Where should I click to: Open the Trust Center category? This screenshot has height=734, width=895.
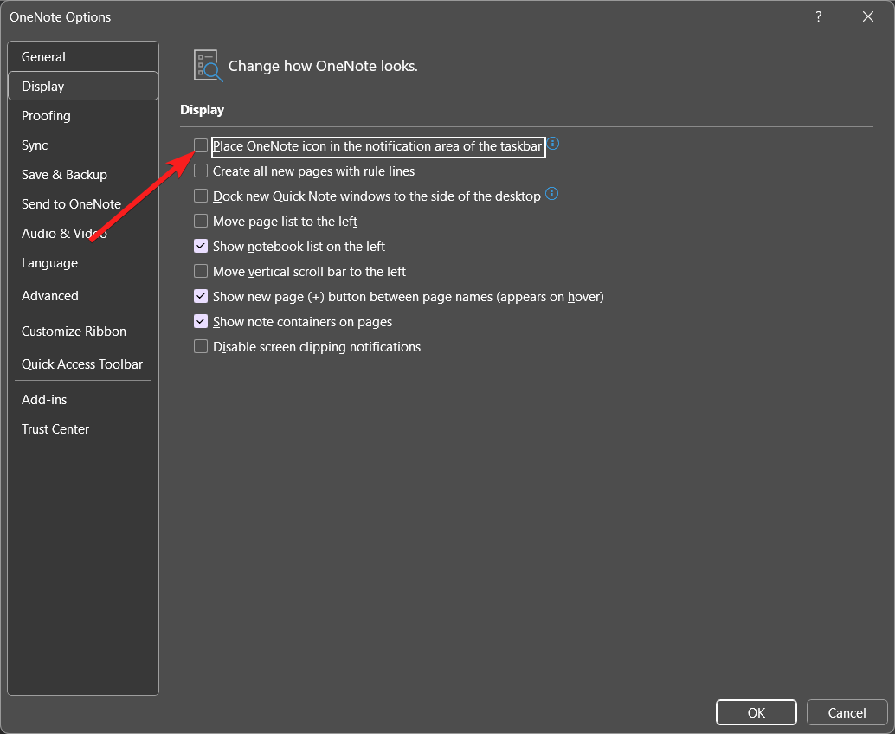coord(83,429)
